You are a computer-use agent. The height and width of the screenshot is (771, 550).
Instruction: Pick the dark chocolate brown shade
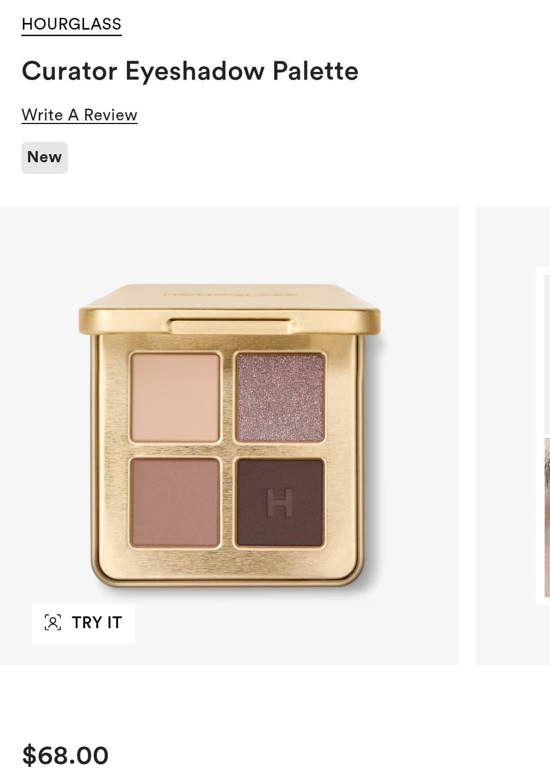pyautogui.click(x=280, y=502)
